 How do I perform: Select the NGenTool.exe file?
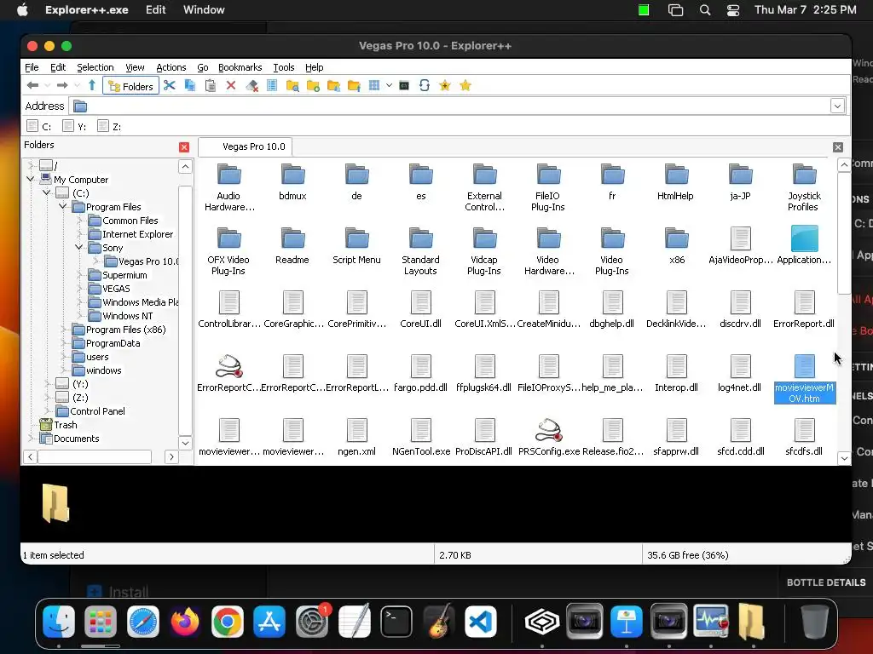[421, 437]
